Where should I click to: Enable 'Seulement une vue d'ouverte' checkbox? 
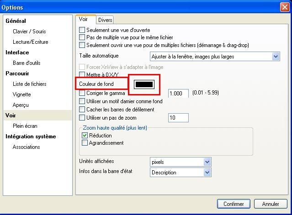pyautogui.click(x=83, y=30)
